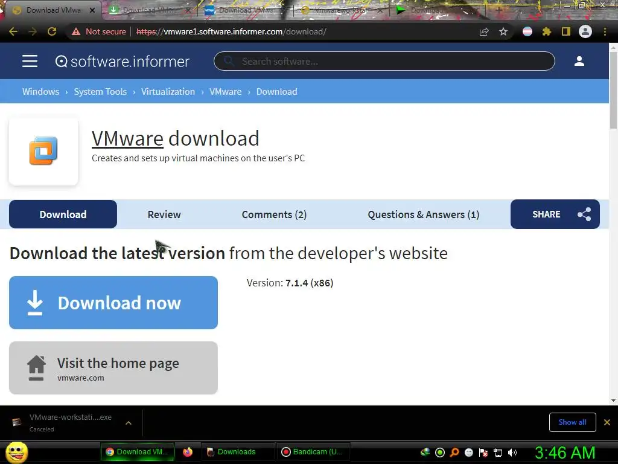Open Questions & Answers (1) tab
The width and height of the screenshot is (618, 464).
point(423,214)
